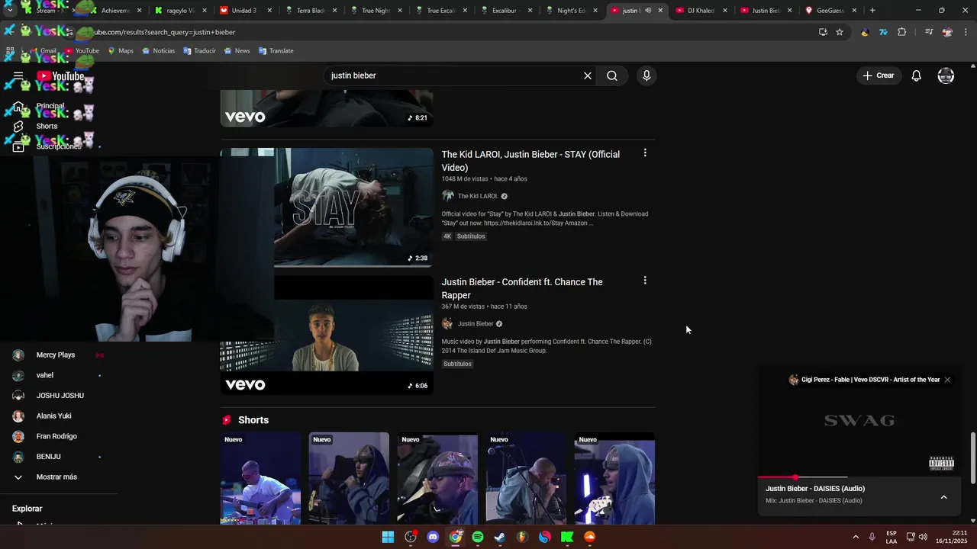Viewport: 977px width, 549px height.
Task: Open Alanis Yuki subscription
Action: [53, 416]
